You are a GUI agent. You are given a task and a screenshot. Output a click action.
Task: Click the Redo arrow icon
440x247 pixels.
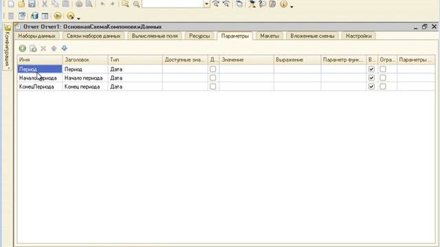(x=112, y=4)
